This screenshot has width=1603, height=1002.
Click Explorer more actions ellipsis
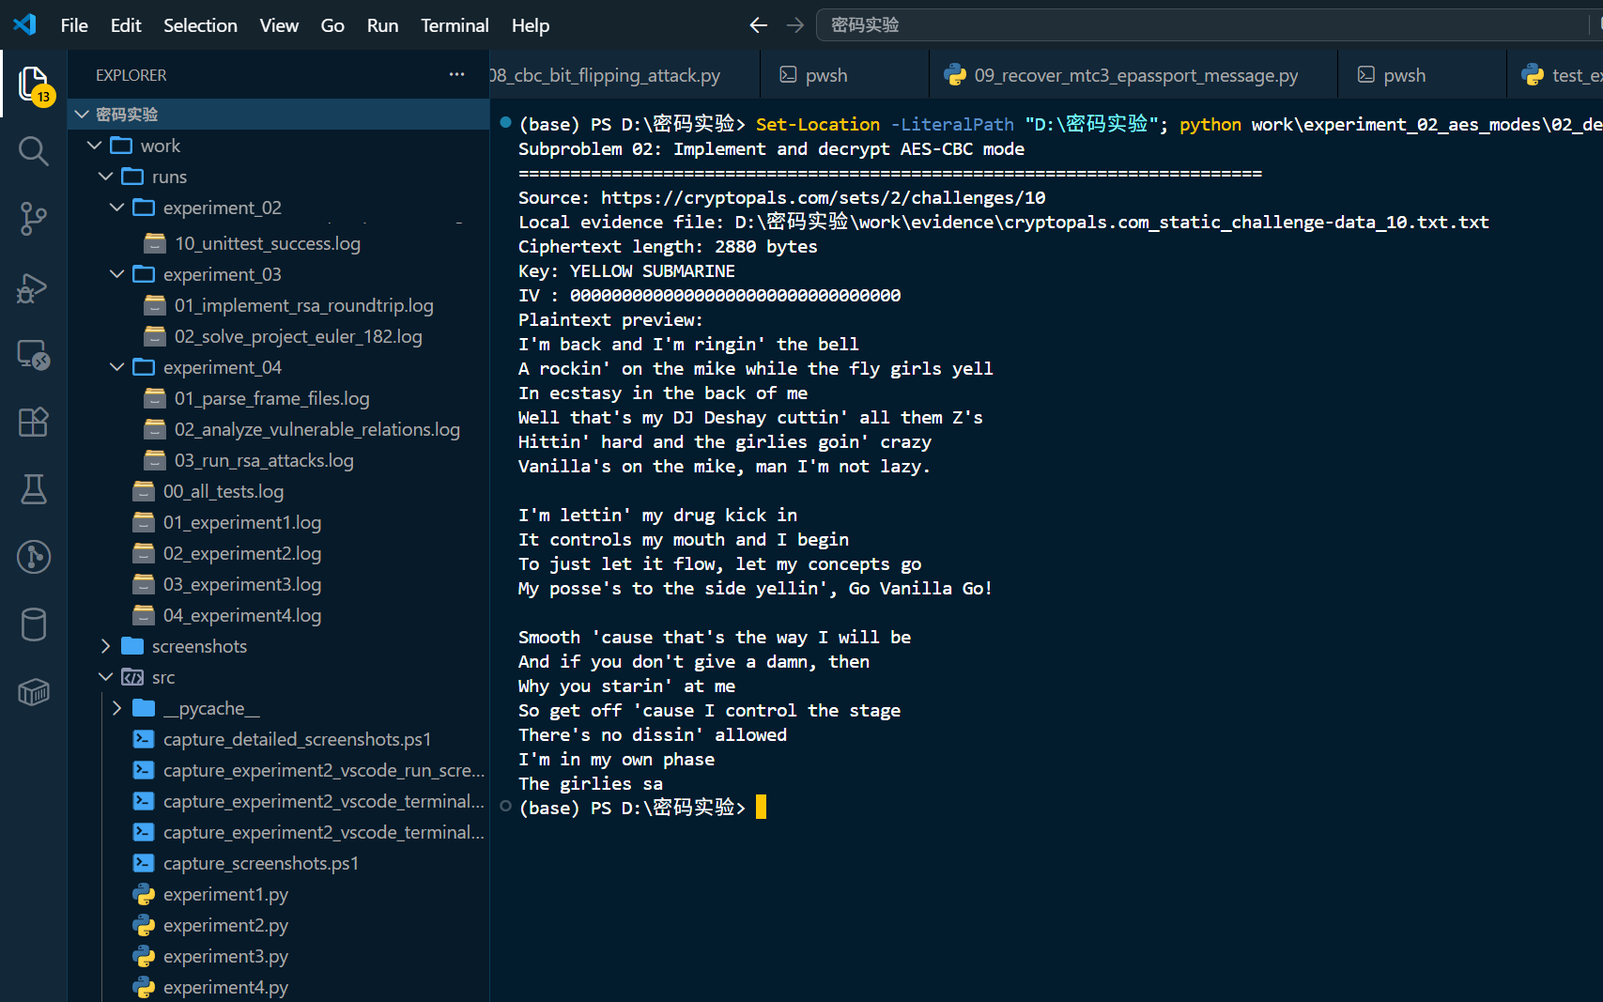tap(456, 75)
